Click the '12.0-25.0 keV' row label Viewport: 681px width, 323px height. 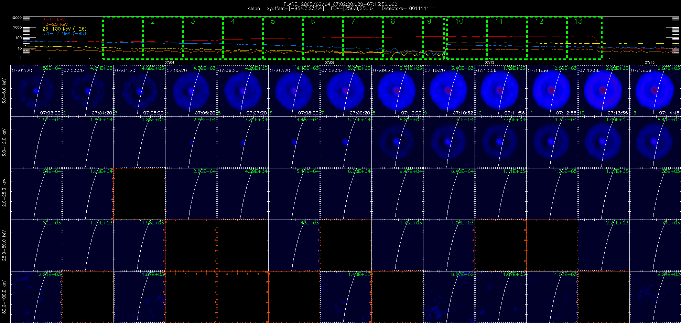tap(4, 194)
